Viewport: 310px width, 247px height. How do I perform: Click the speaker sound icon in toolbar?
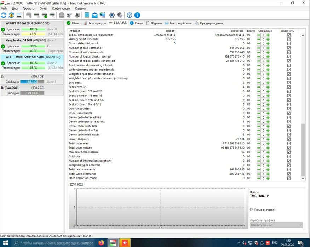click(120, 15)
